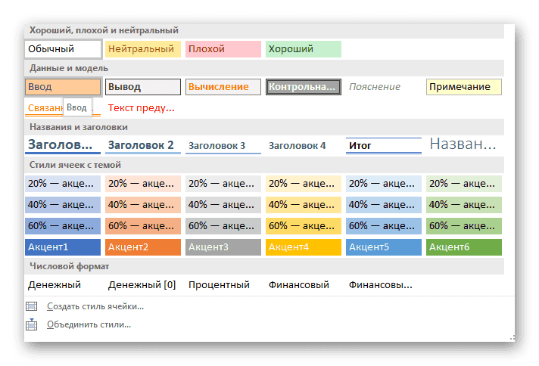Select 40% accent style above Акцент5
The height and width of the screenshot is (366, 539).
pos(384,205)
